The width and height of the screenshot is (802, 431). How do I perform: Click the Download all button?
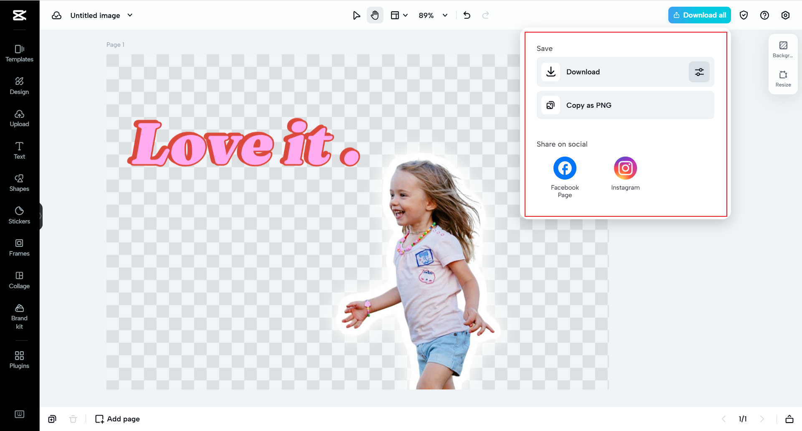coord(699,15)
